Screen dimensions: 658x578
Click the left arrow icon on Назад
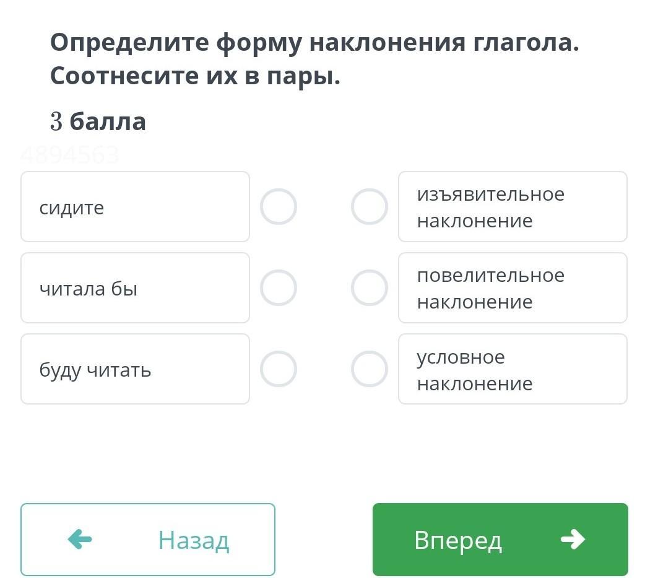tap(80, 540)
